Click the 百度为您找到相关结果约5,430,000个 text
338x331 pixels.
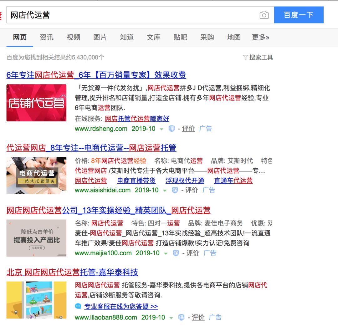[x=55, y=57]
